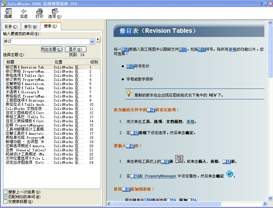Click the SolidWorks icon in the title bar

click(3, 4)
